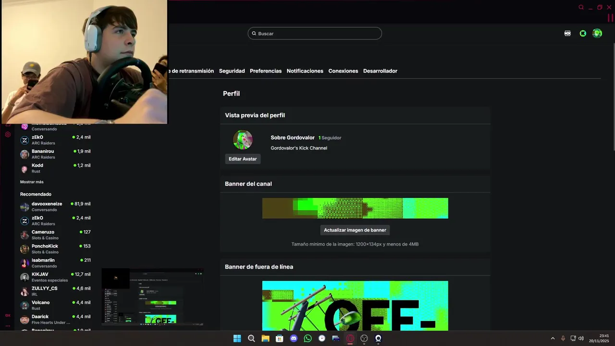The image size is (615, 346).
Task: Open the ZULLYY_CS IRL channel
Action: (55, 291)
